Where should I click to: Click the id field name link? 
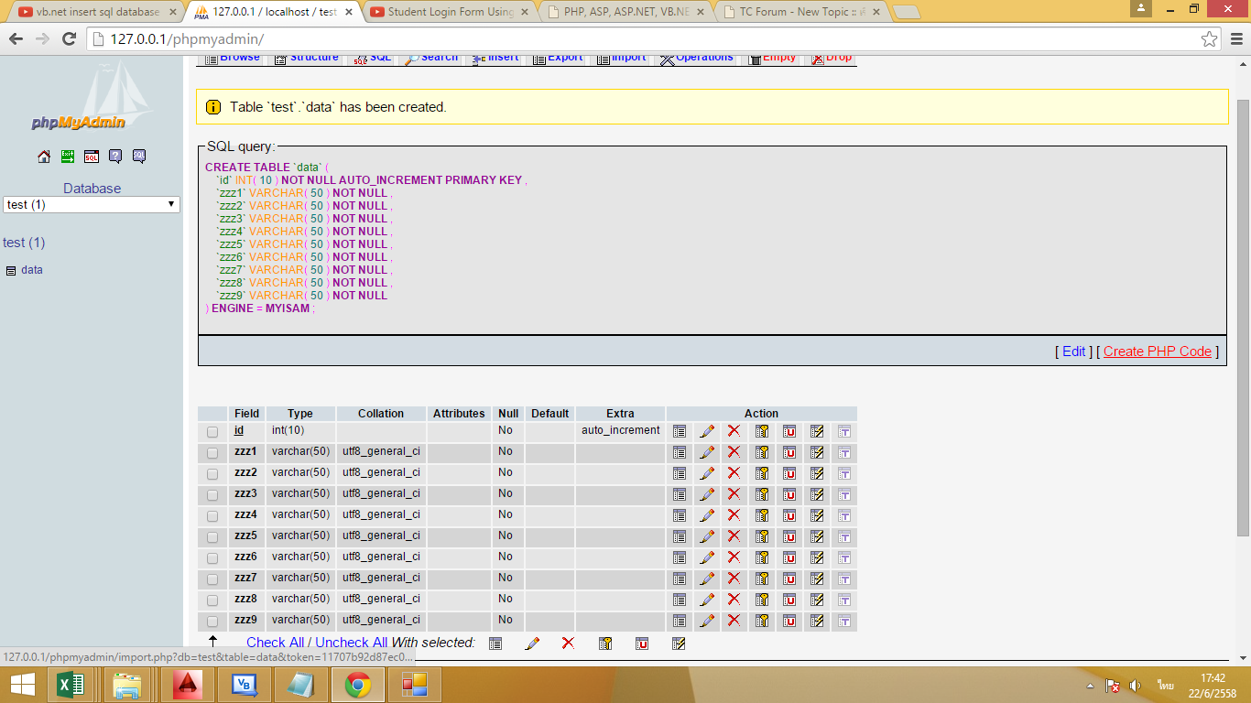pos(239,430)
